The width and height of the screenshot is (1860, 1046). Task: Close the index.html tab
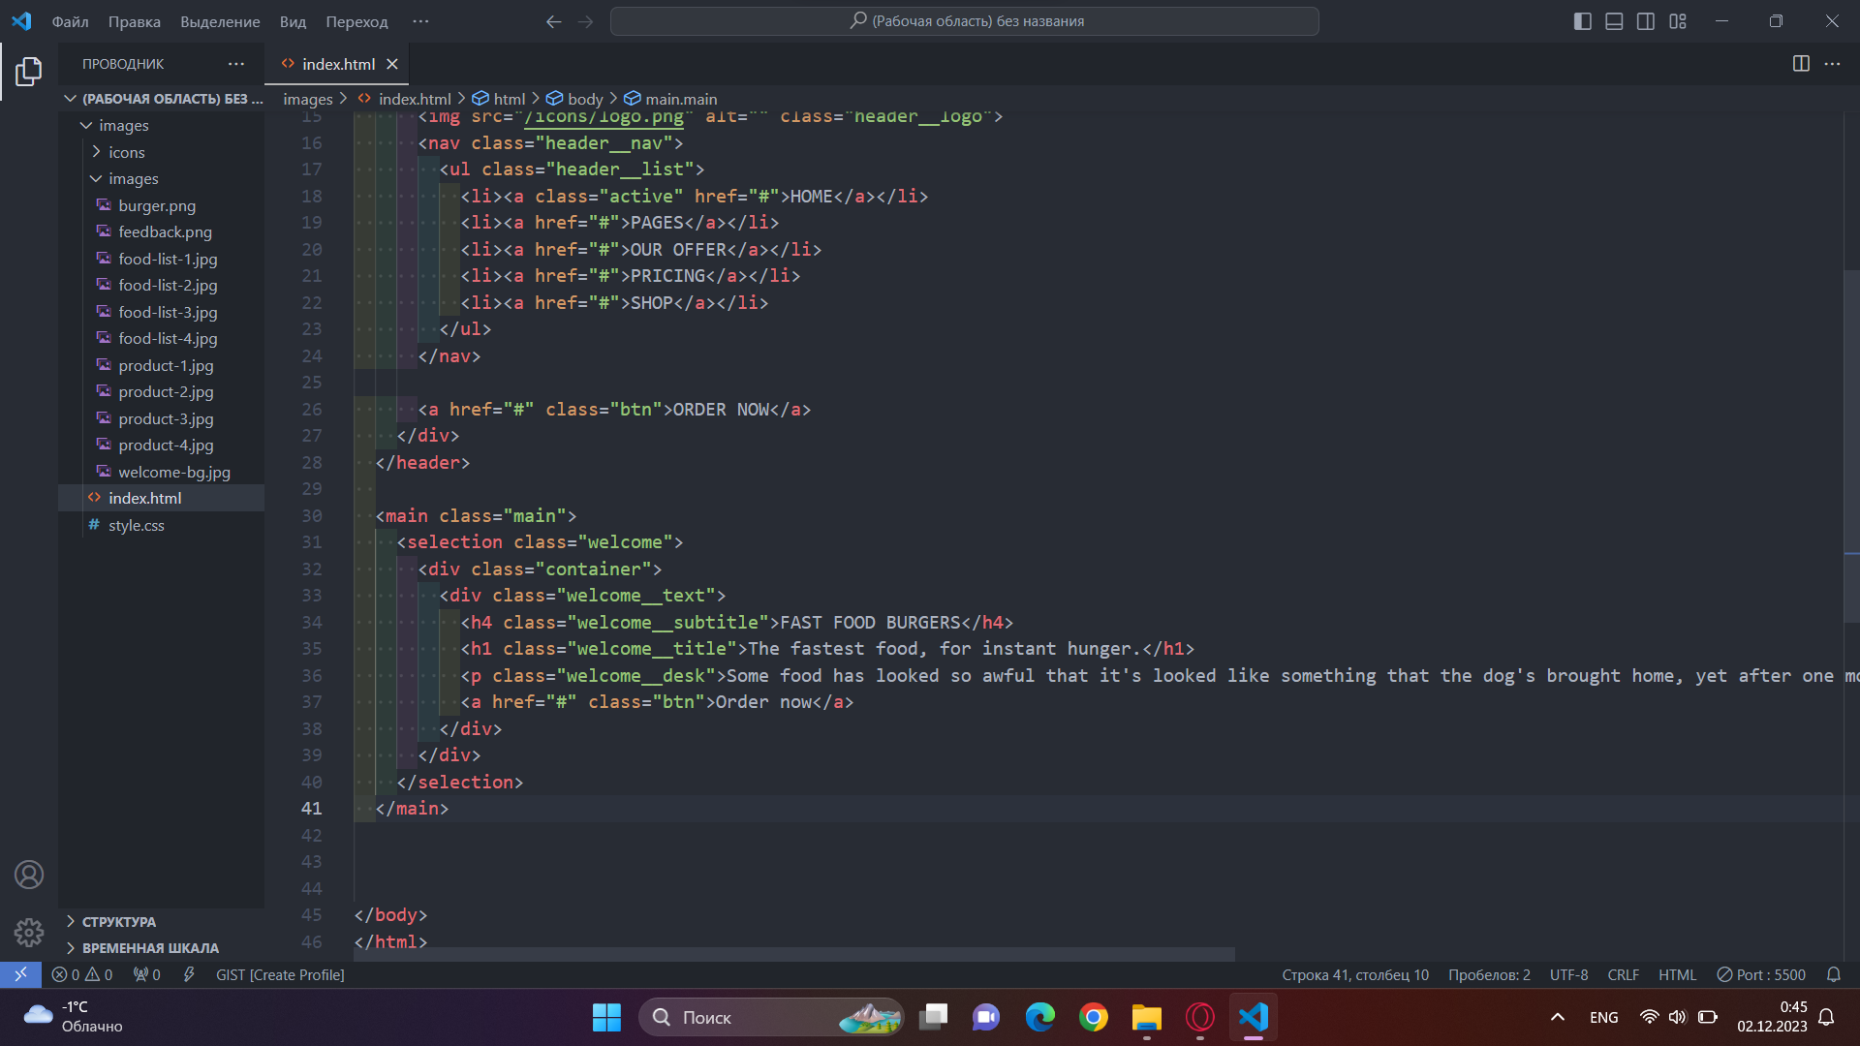coord(392,64)
